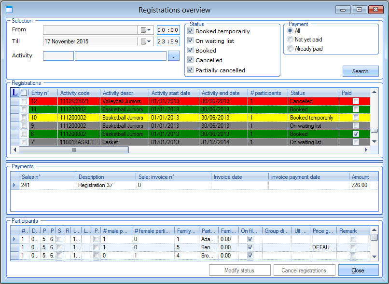
Task: Click the Registrations table scroll down arrow
Action: (374, 141)
